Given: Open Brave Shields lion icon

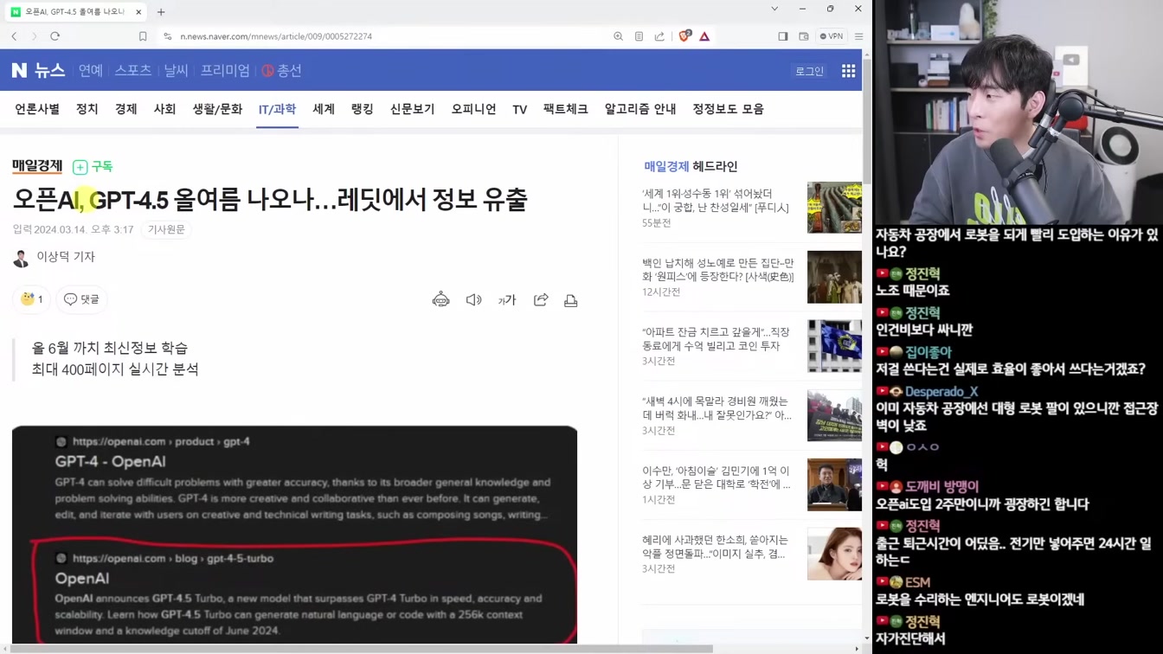Looking at the screenshot, I should [x=684, y=36].
